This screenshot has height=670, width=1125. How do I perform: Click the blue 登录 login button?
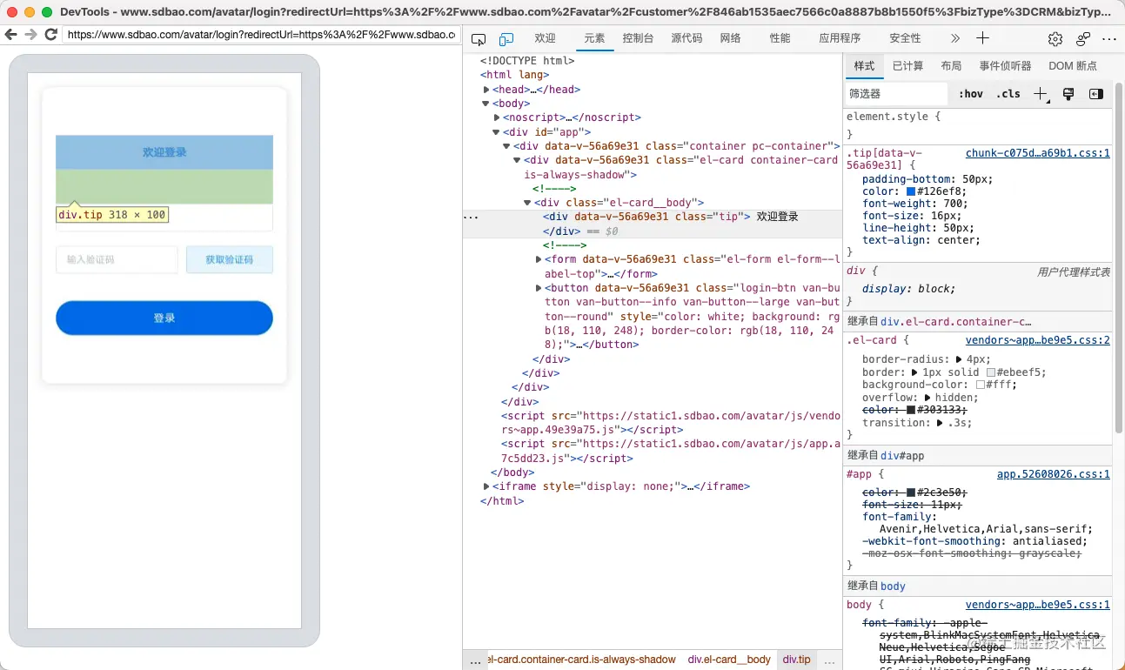click(x=164, y=318)
